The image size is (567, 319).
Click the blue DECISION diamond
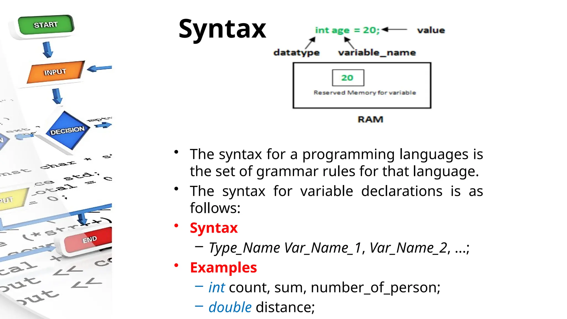[68, 130]
